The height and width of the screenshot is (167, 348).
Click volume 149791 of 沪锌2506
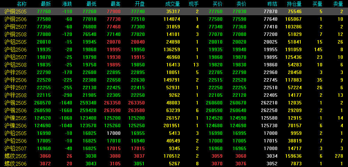172,80
